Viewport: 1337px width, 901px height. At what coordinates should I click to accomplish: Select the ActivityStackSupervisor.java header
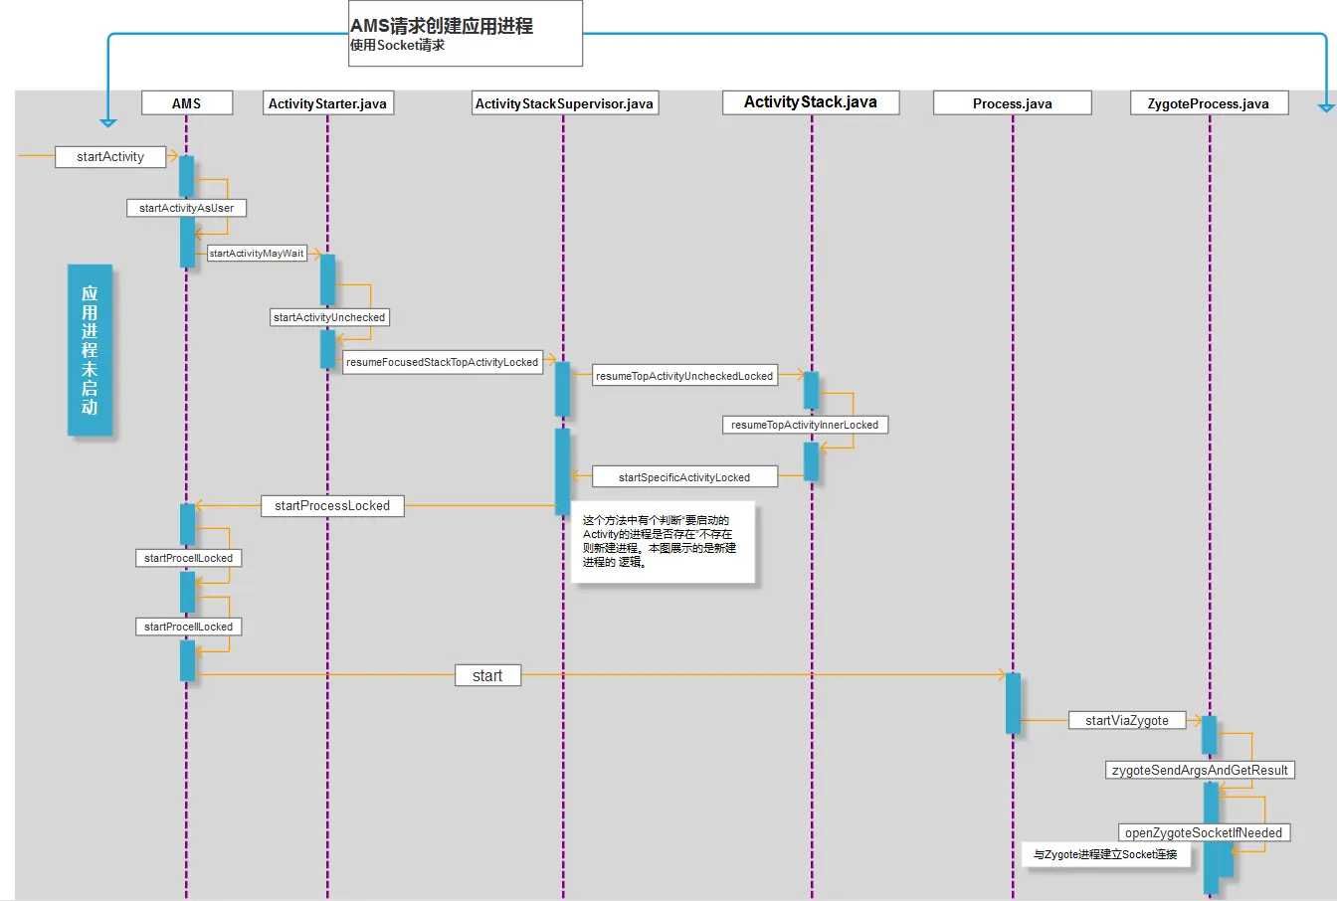564,103
